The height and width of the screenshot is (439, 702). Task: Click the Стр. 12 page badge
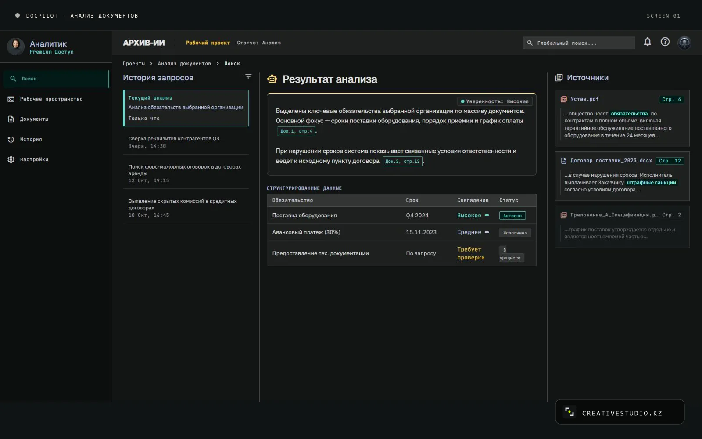click(x=670, y=161)
